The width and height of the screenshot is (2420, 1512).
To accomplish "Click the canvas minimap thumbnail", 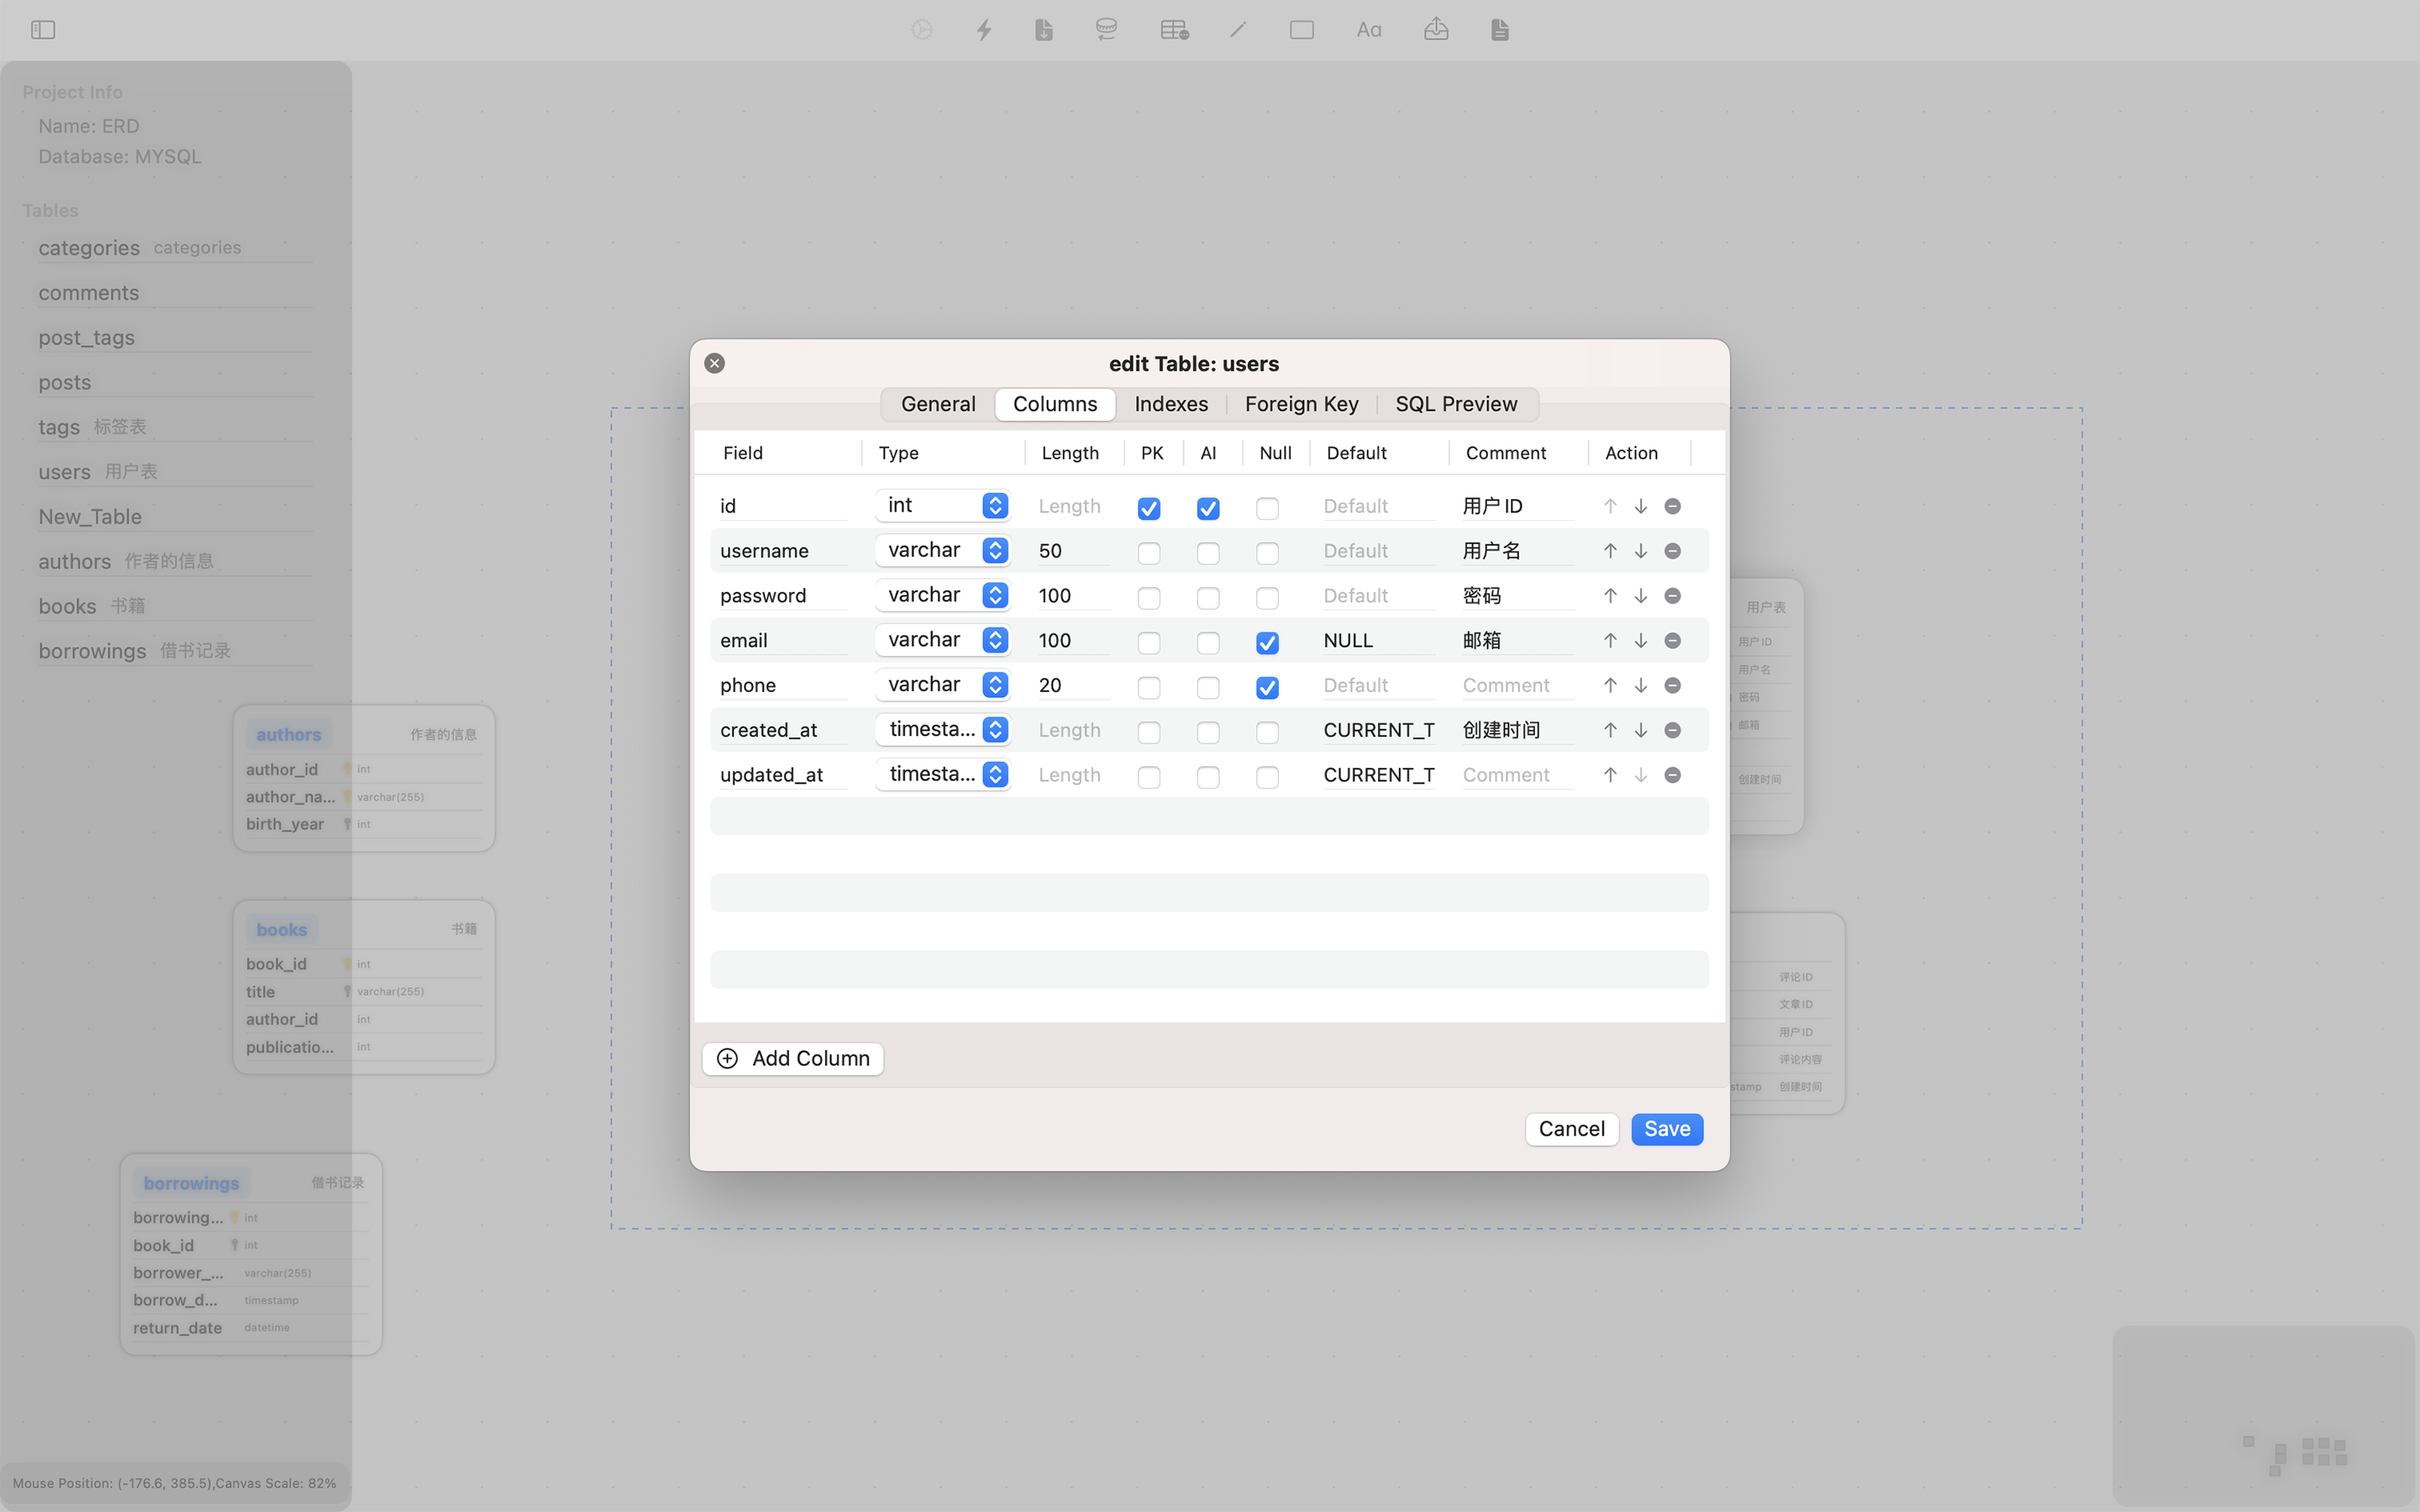I will tap(2264, 1415).
